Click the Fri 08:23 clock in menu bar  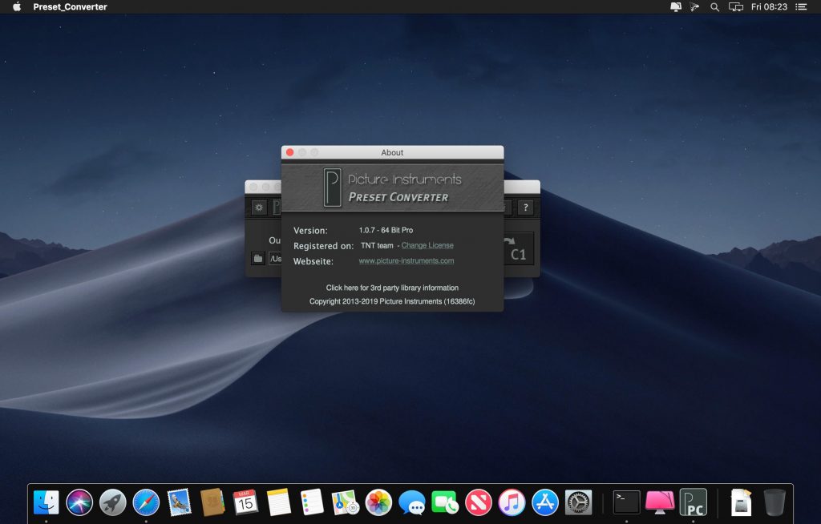pos(767,7)
